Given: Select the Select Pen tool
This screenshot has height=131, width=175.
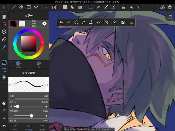Looking at the screenshot, I should coord(106,7).
